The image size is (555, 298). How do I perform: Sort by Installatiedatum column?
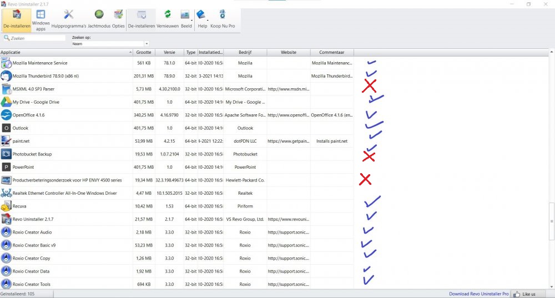[x=210, y=52]
